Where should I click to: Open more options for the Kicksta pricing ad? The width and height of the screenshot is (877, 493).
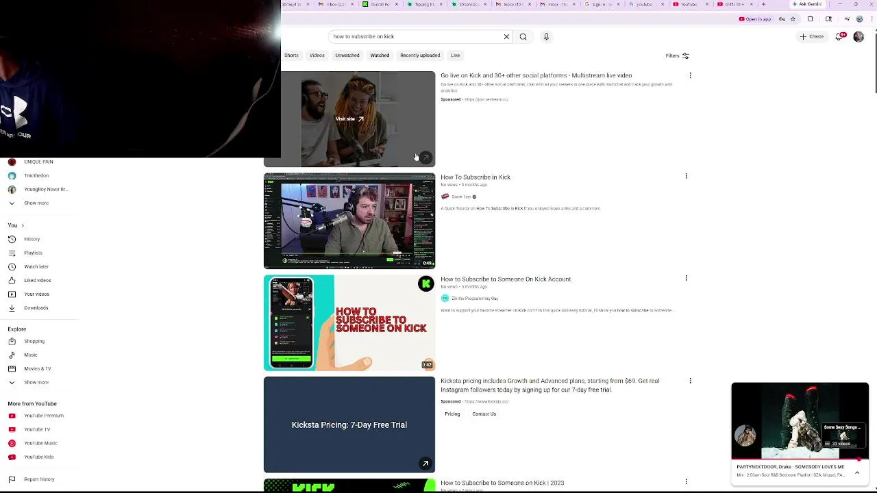click(690, 381)
